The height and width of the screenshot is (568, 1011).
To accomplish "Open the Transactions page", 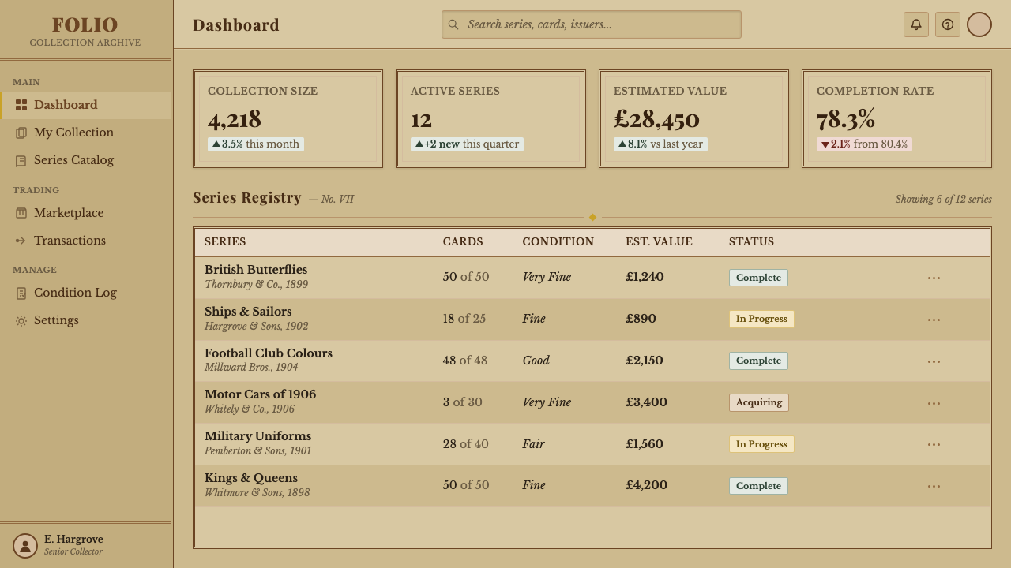I will point(85,241).
